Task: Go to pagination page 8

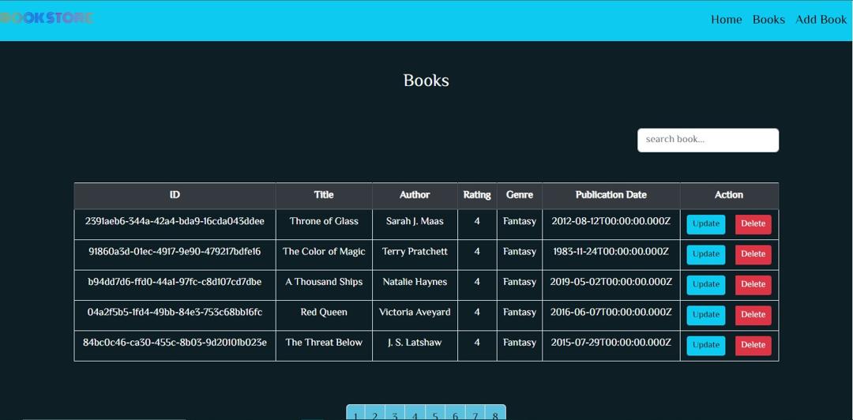Action: (495, 413)
